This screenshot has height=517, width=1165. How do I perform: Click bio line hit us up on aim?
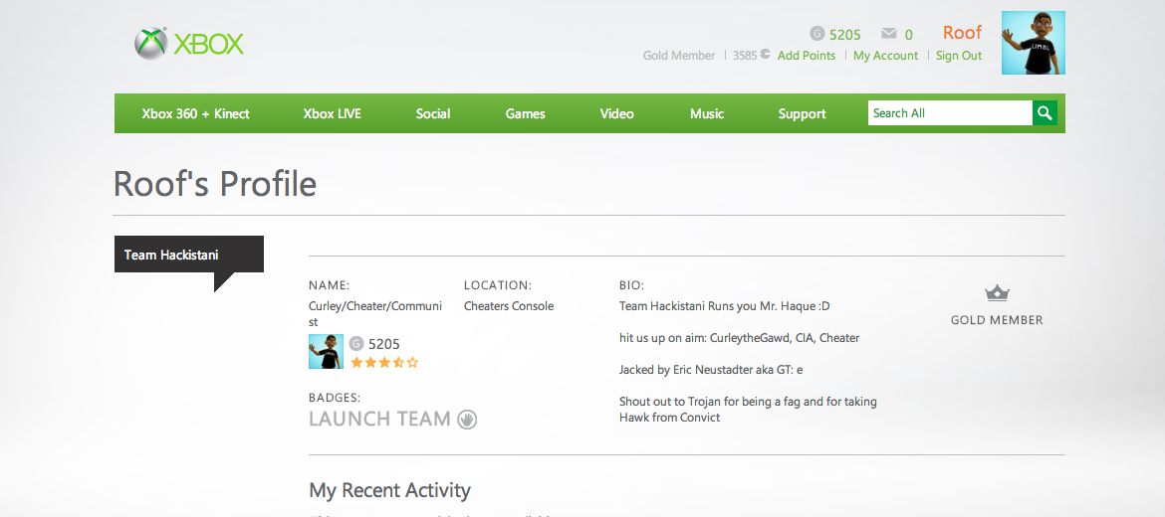click(x=739, y=337)
